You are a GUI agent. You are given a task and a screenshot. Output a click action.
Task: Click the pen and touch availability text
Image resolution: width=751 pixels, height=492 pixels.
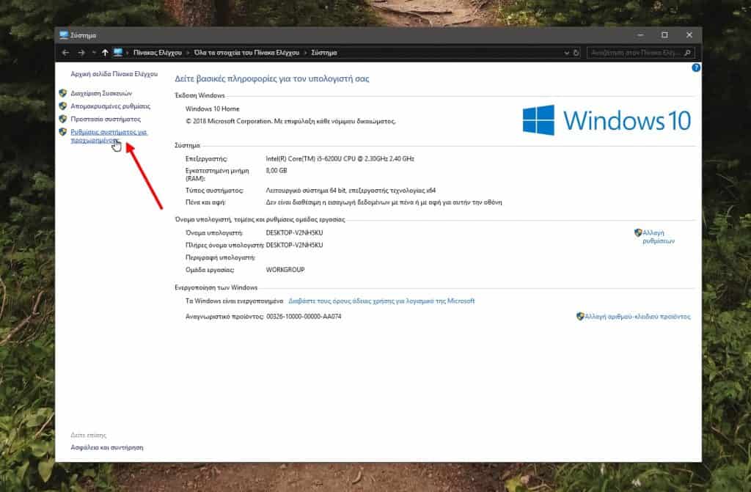(x=384, y=202)
